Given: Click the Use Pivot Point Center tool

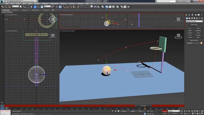Looking at the screenshot, I should tap(53, 7).
